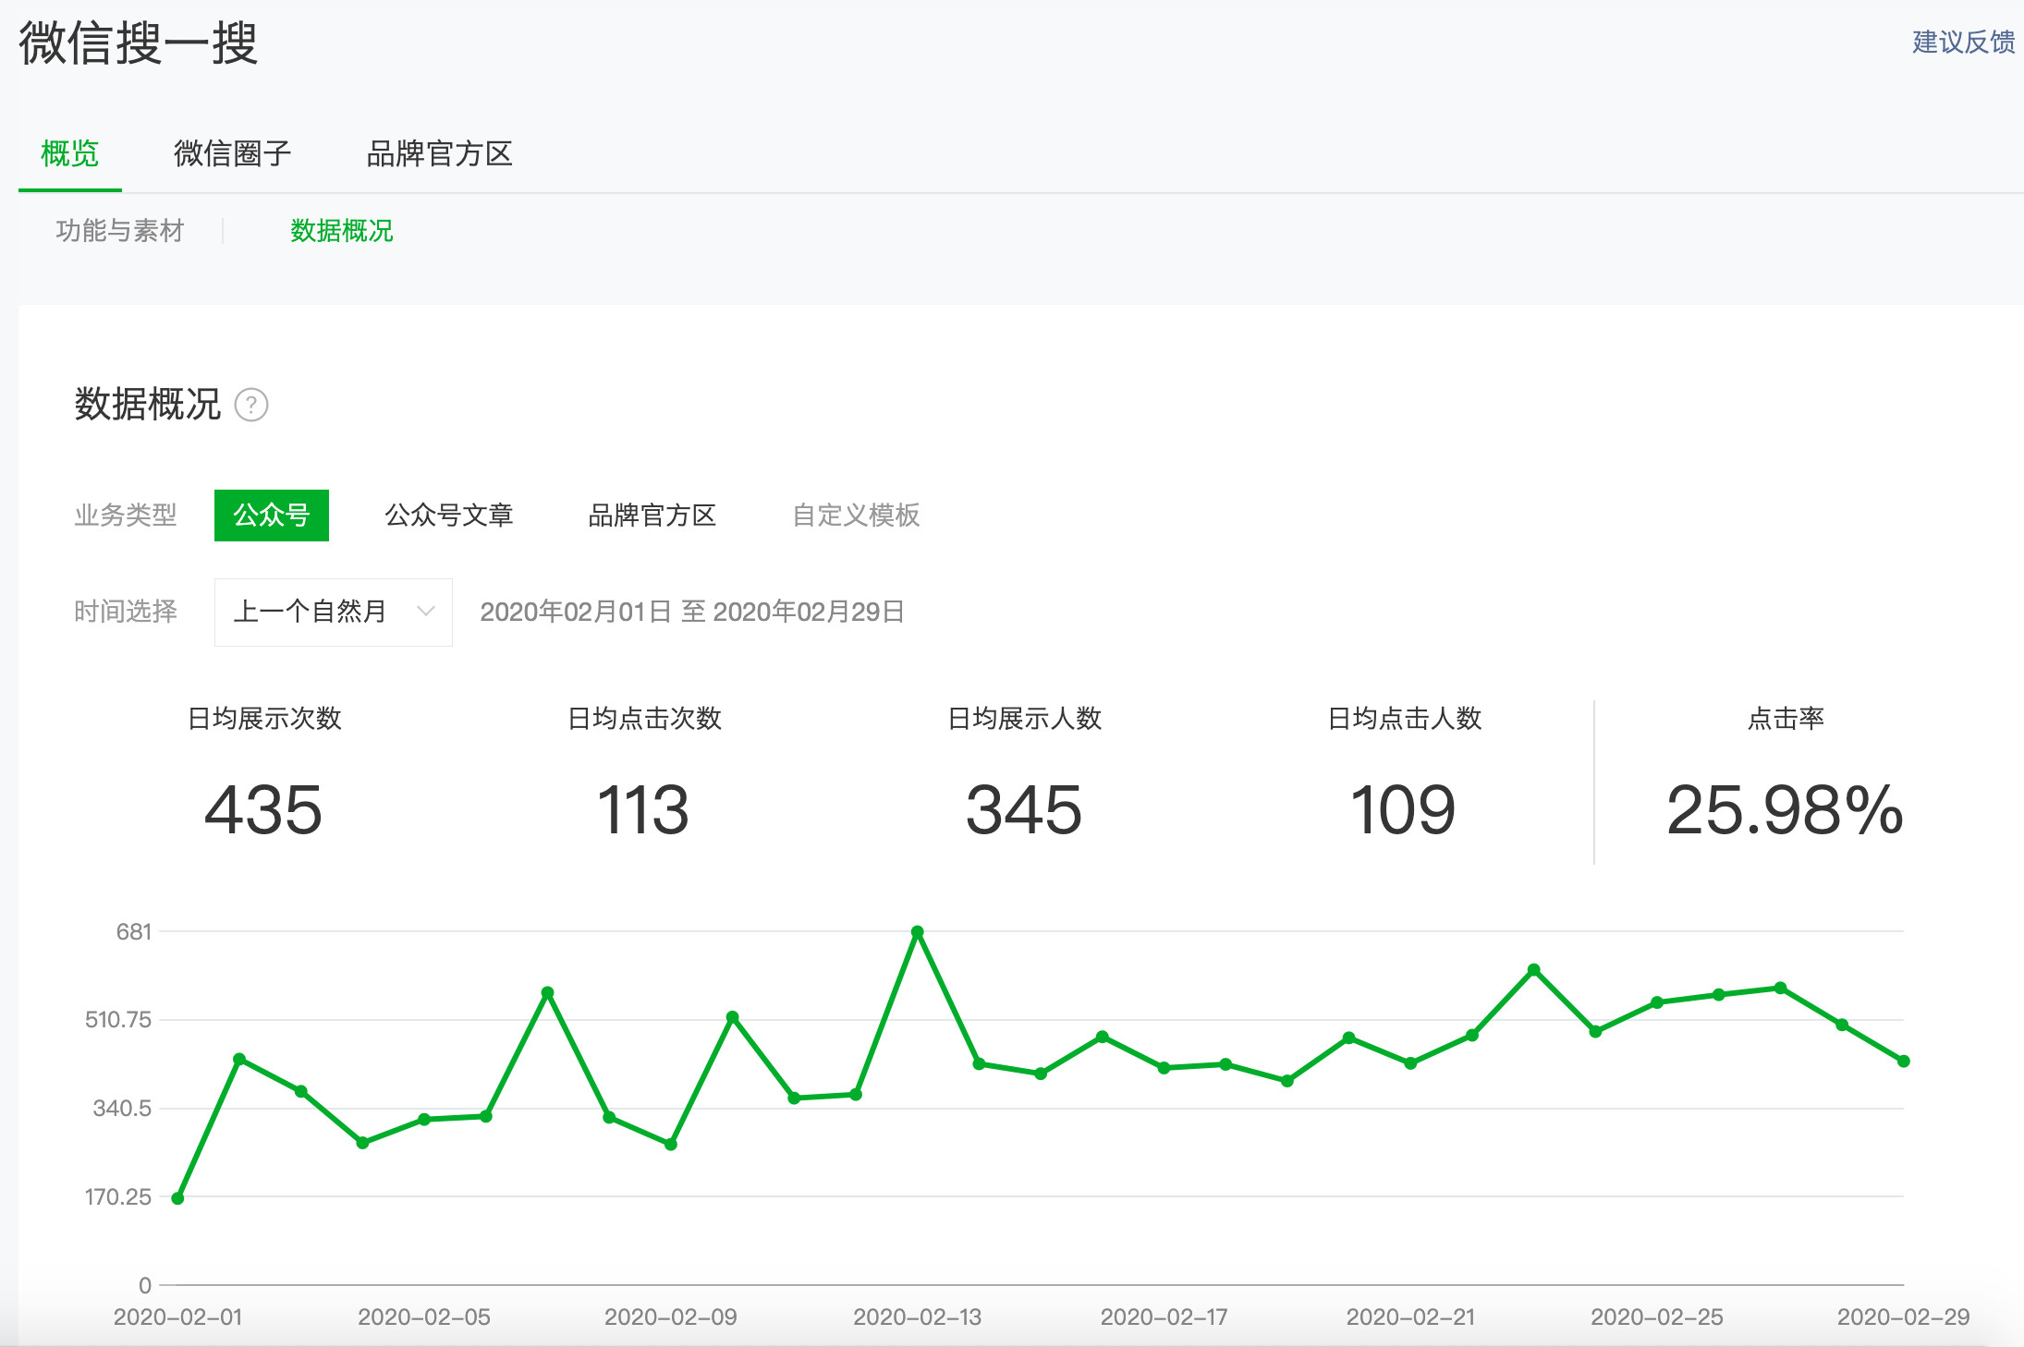Click the chevron arrow in time selector
The image size is (2024, 1347).
pyautogui.click(x=425, y=612)
